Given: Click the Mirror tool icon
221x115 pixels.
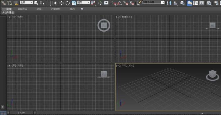Looking at the screenshot, I should [x=169, y=3].
